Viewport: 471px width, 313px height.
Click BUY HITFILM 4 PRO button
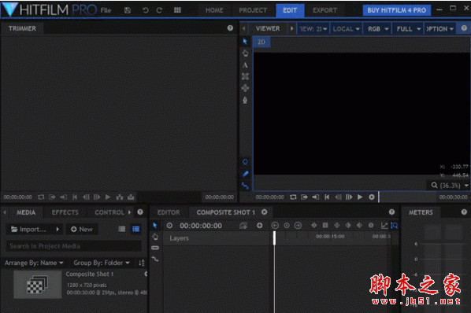click(x=396, y=10)
